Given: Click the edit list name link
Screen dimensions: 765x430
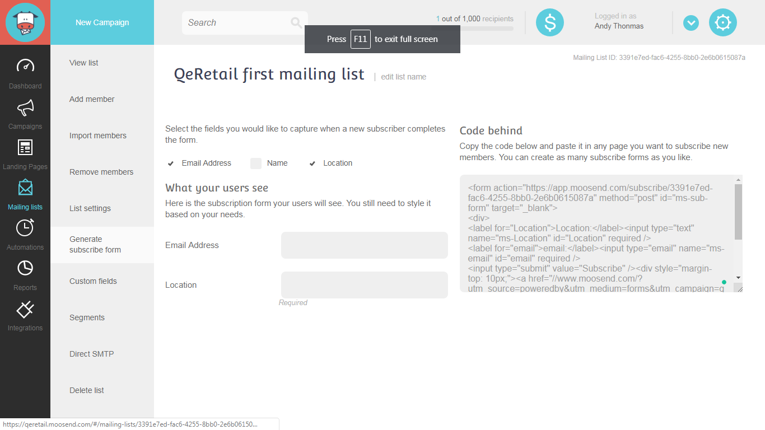Looking at the screenshot, I should [x=403, y=77].
